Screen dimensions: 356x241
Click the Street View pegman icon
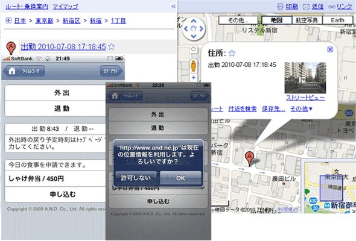[194, 66]
